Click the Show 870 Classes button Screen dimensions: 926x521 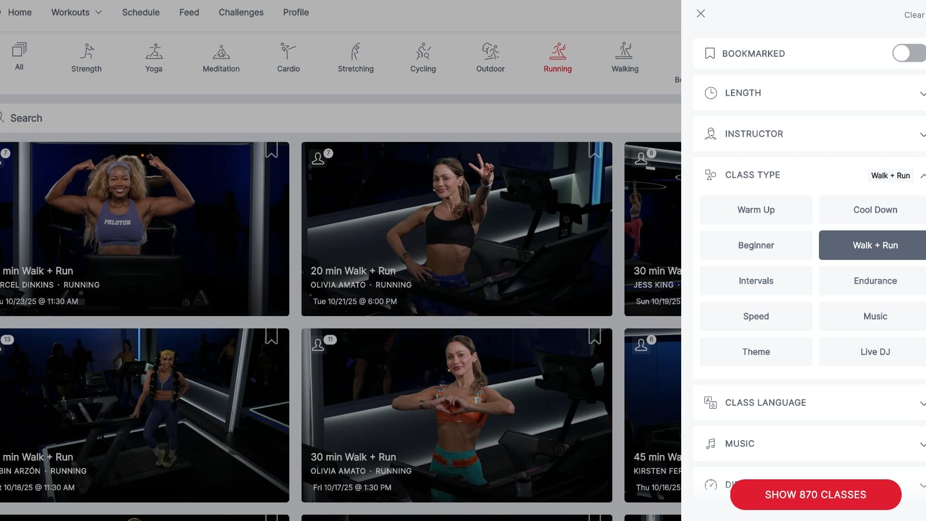tap(815, 494)
